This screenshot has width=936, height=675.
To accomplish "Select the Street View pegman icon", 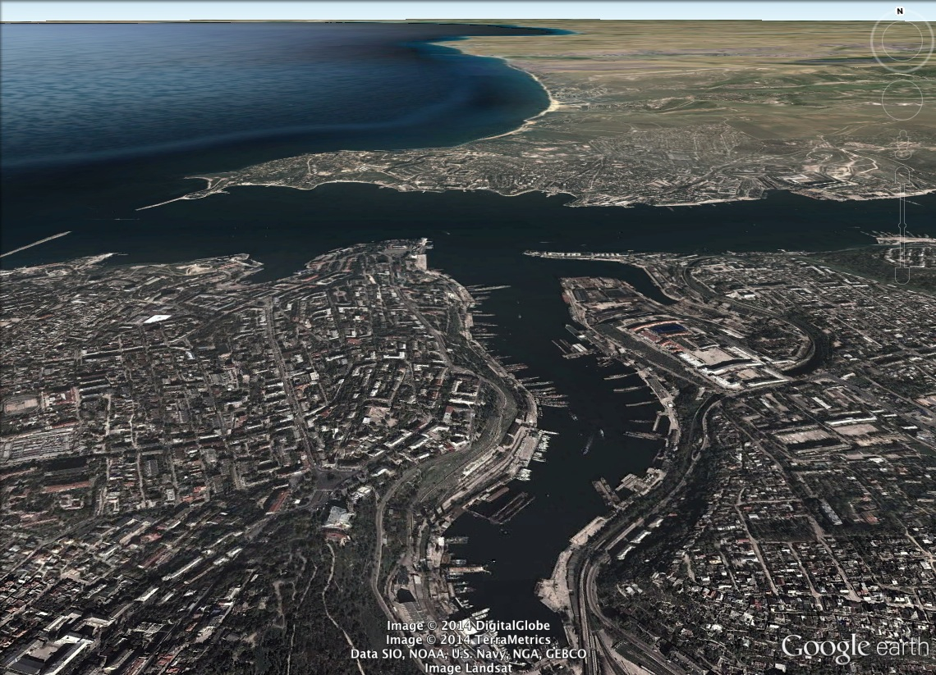I will 902,145.
